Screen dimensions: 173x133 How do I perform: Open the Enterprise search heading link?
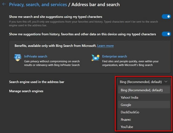coord(115,56)
